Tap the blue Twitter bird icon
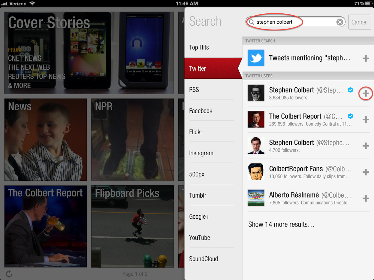This screenshot has width=374, height=280. (256, 58)
